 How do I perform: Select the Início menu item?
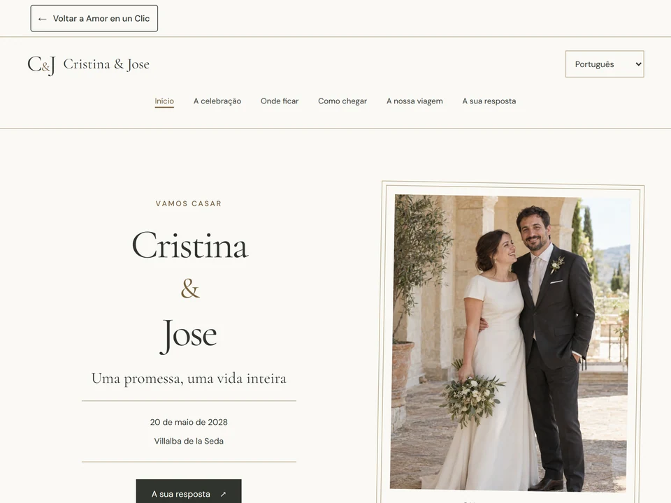pyautogui.click(x=164, y=101)
